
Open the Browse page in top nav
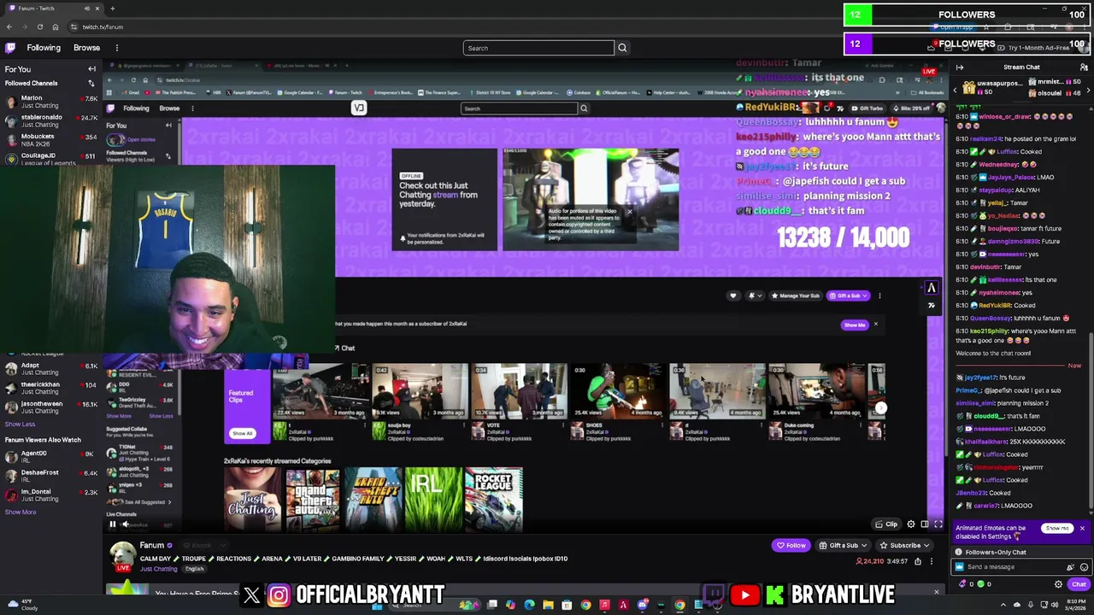(x=86, y=48)
